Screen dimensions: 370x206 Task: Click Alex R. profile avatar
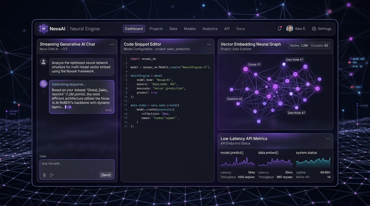pos(290,29)
